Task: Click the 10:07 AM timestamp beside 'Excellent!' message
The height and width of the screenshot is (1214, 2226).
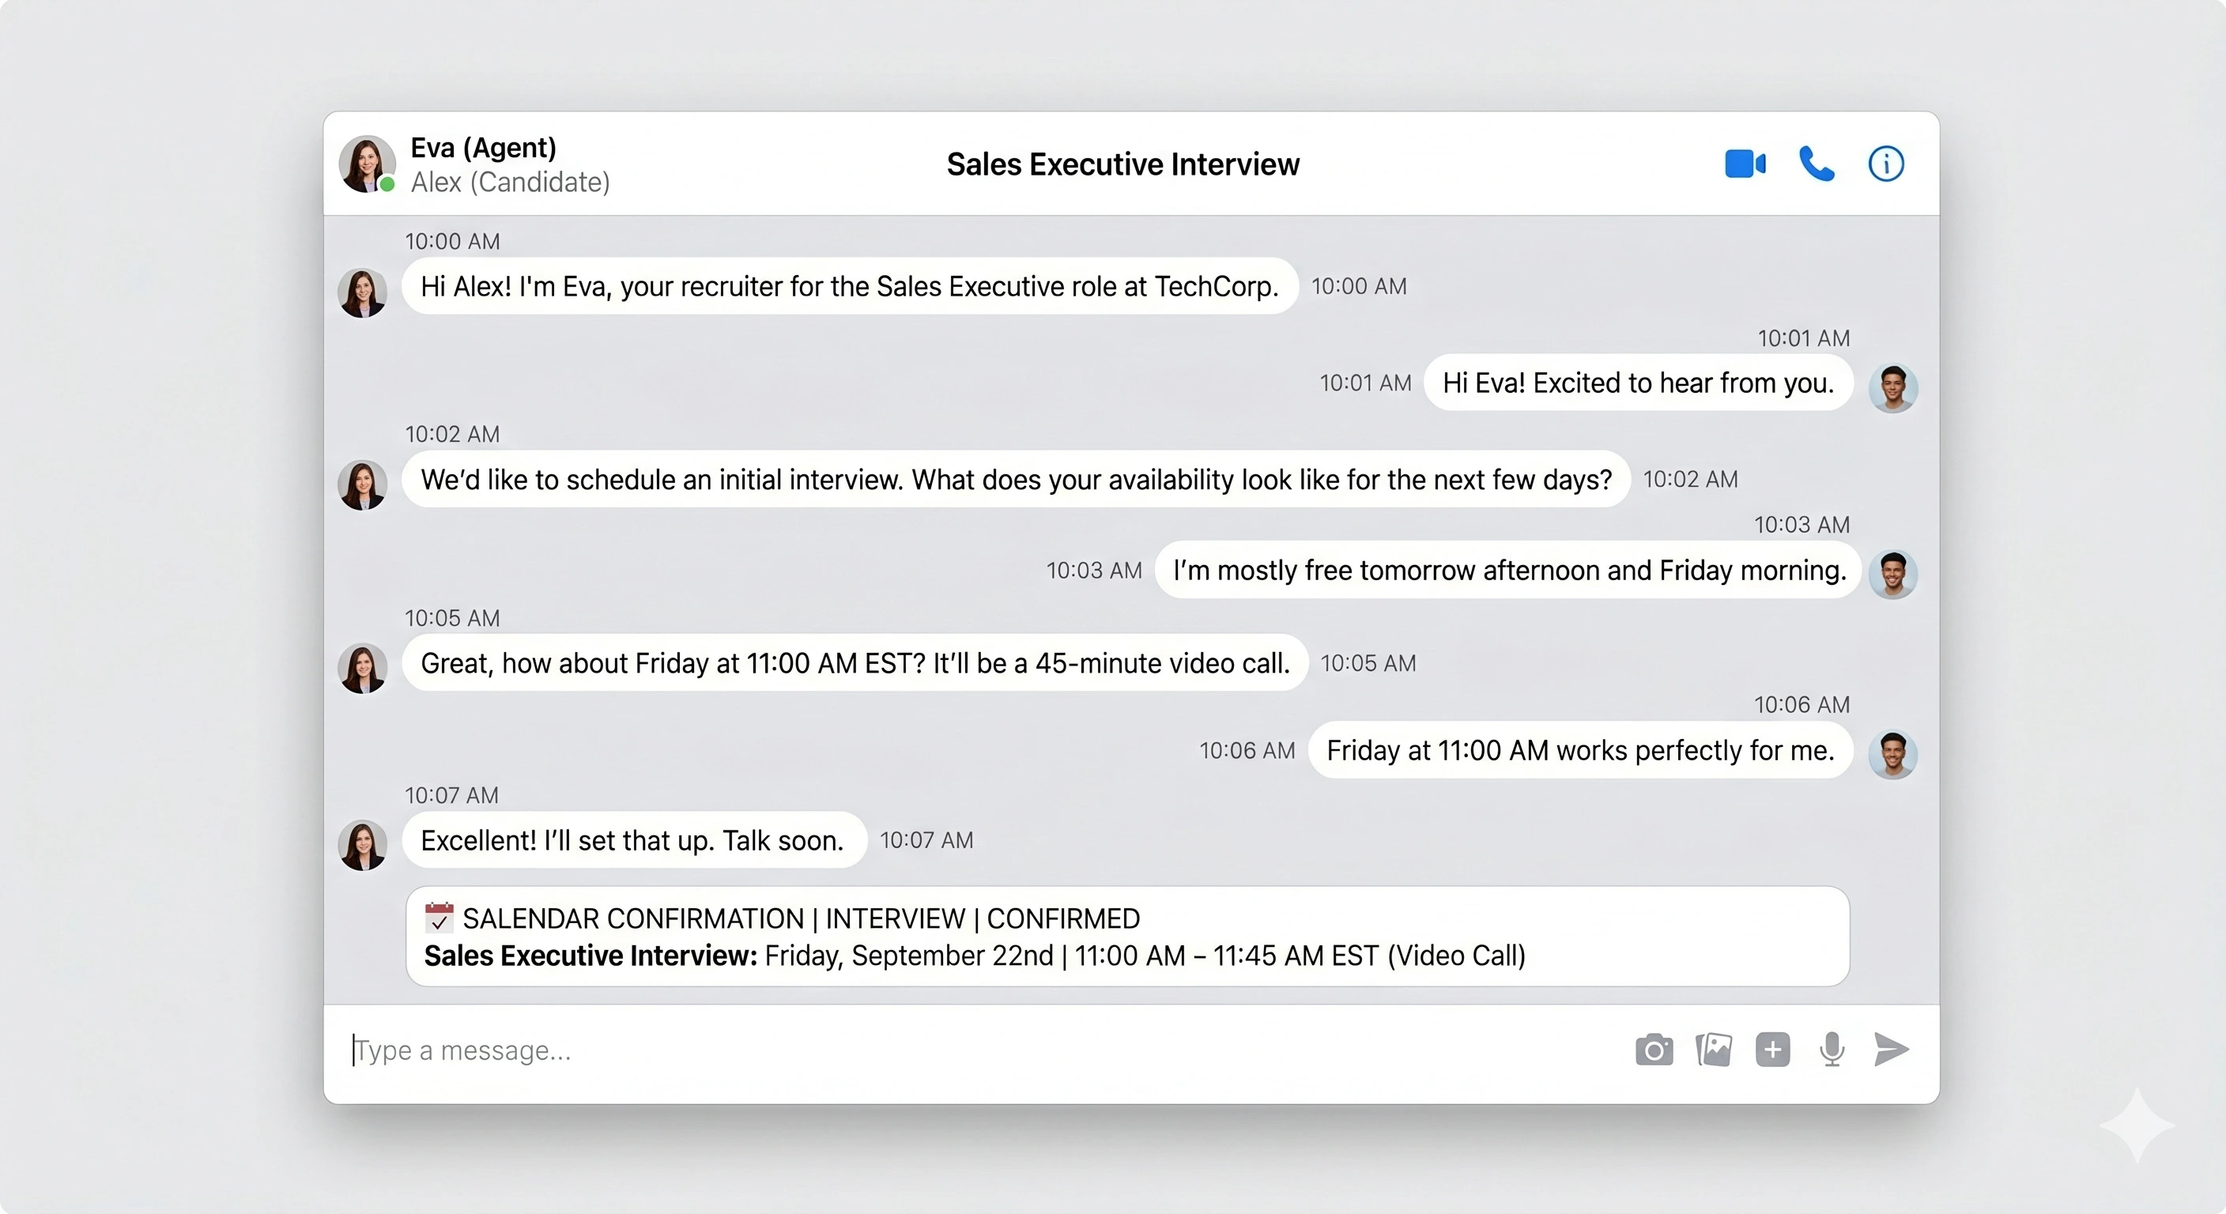Action: tap(926, 840)
